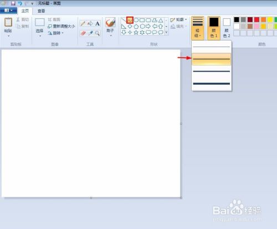Click the Save icon in the quick access toolbar

(x=13, y=3)
